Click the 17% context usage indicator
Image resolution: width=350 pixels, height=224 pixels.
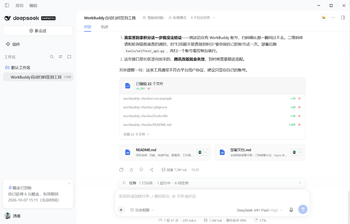260,221
